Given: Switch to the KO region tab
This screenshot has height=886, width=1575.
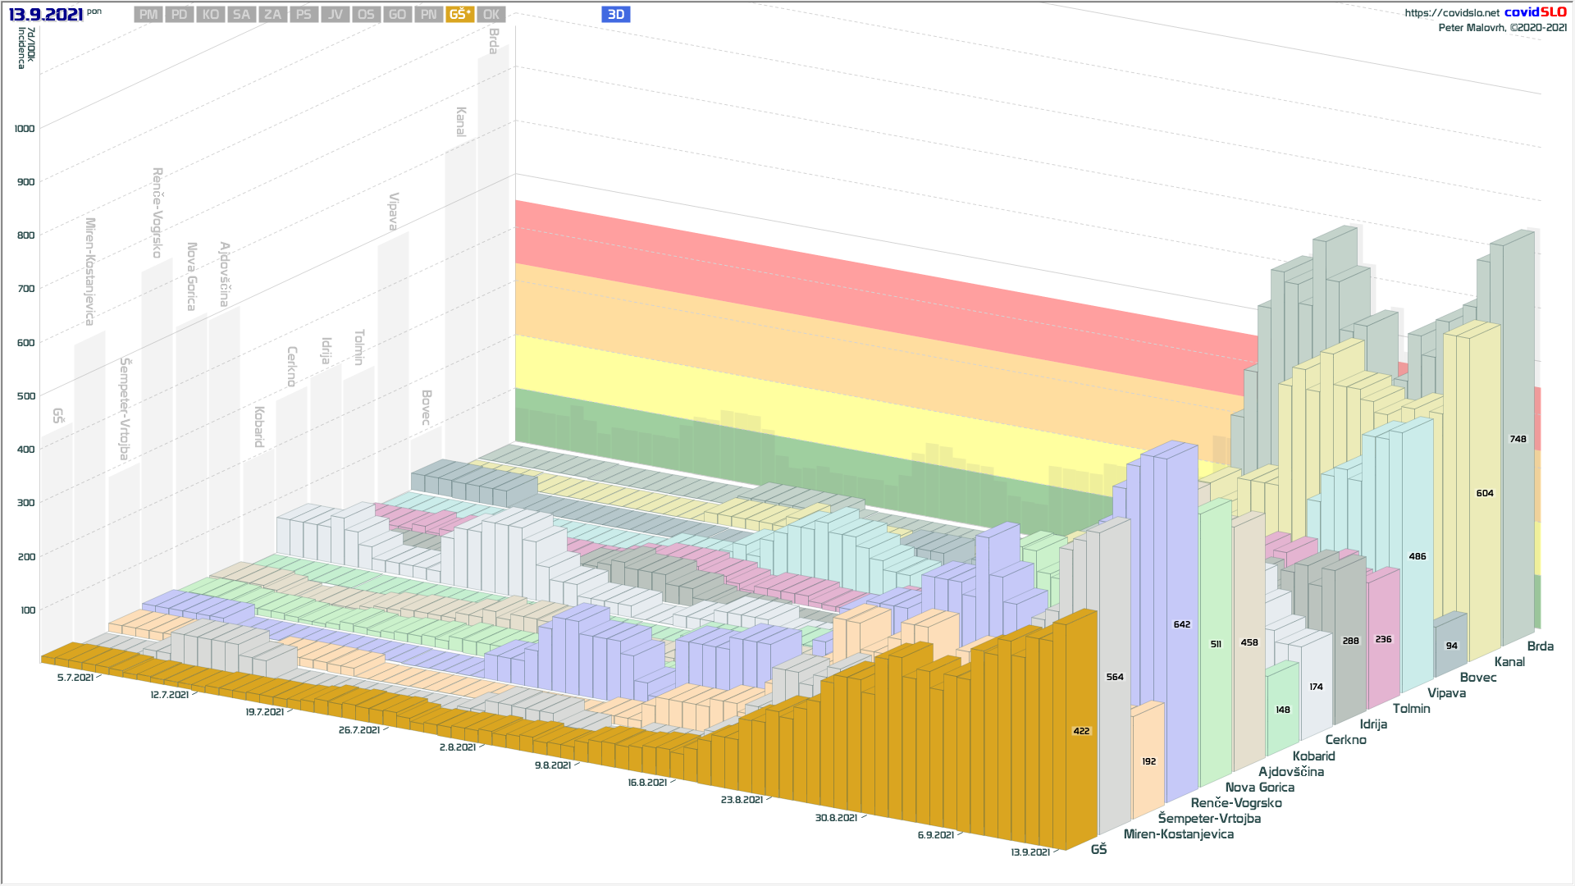Looking at the screenshot, I should click(211, 15).
